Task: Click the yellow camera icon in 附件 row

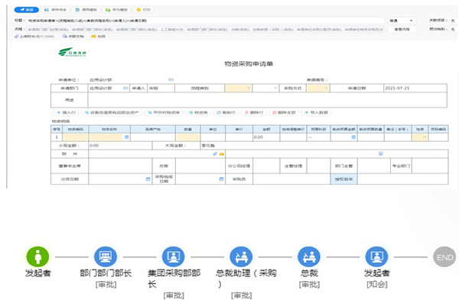Action: (x=222, y=154)
